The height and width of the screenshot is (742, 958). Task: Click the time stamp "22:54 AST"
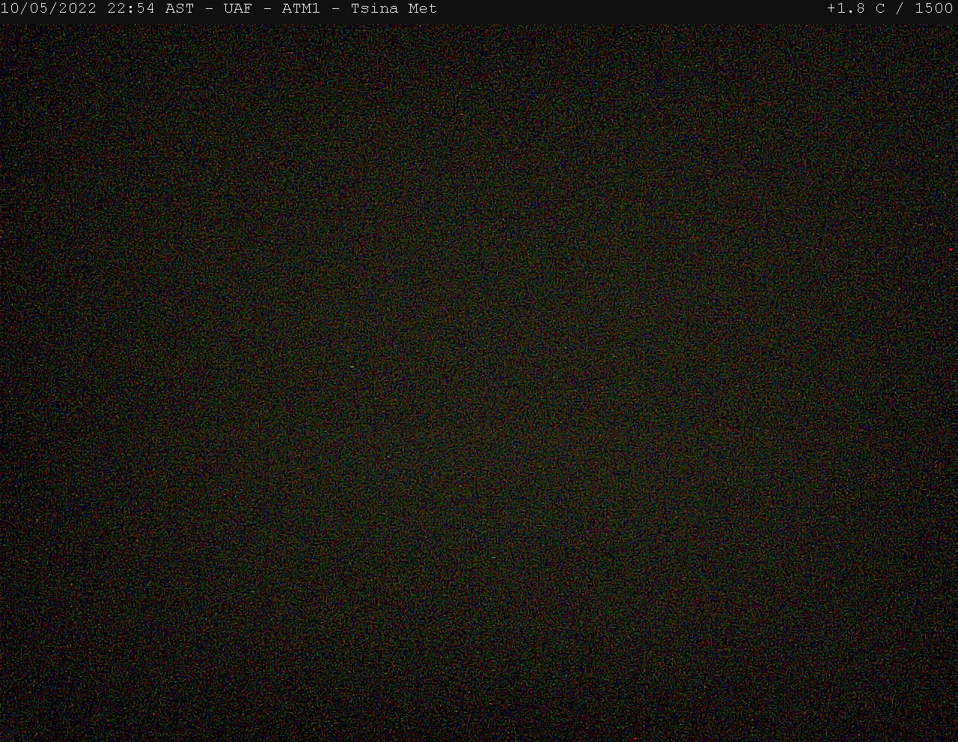150,9
